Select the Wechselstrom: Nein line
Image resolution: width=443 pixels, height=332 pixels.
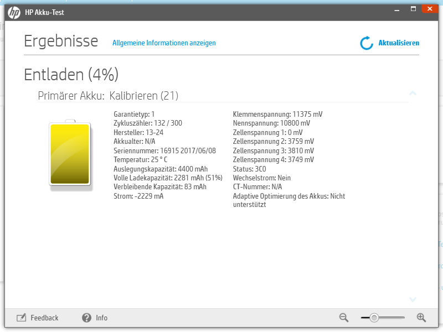click(261, 178)
